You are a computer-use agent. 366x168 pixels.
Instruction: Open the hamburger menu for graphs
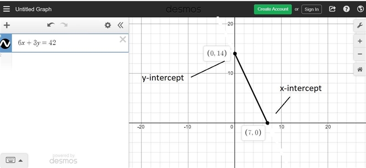pos(6,9)
